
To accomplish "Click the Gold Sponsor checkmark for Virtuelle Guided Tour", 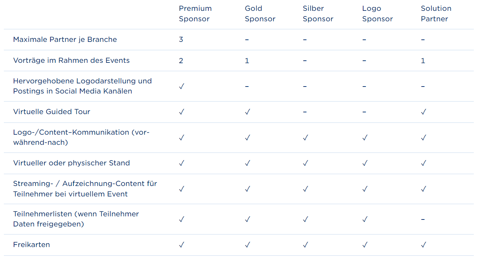I will 248,112.
